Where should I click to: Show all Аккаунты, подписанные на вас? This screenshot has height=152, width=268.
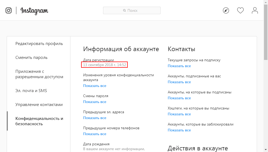point(179,82)
